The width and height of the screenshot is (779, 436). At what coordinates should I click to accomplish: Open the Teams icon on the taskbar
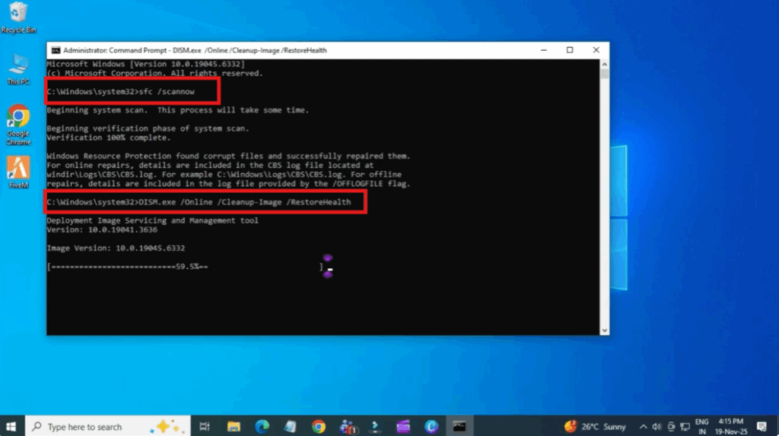(347, 427)
